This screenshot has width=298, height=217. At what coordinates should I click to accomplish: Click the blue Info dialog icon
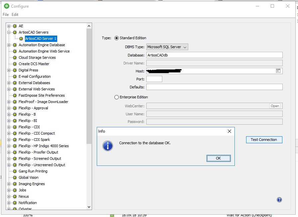tap(108, 146)
